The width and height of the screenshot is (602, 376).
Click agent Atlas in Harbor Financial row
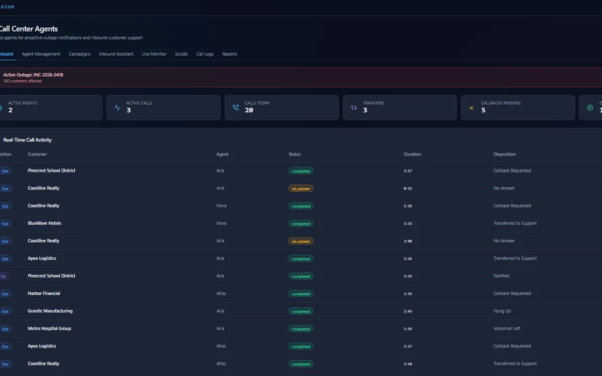point(221,293)
